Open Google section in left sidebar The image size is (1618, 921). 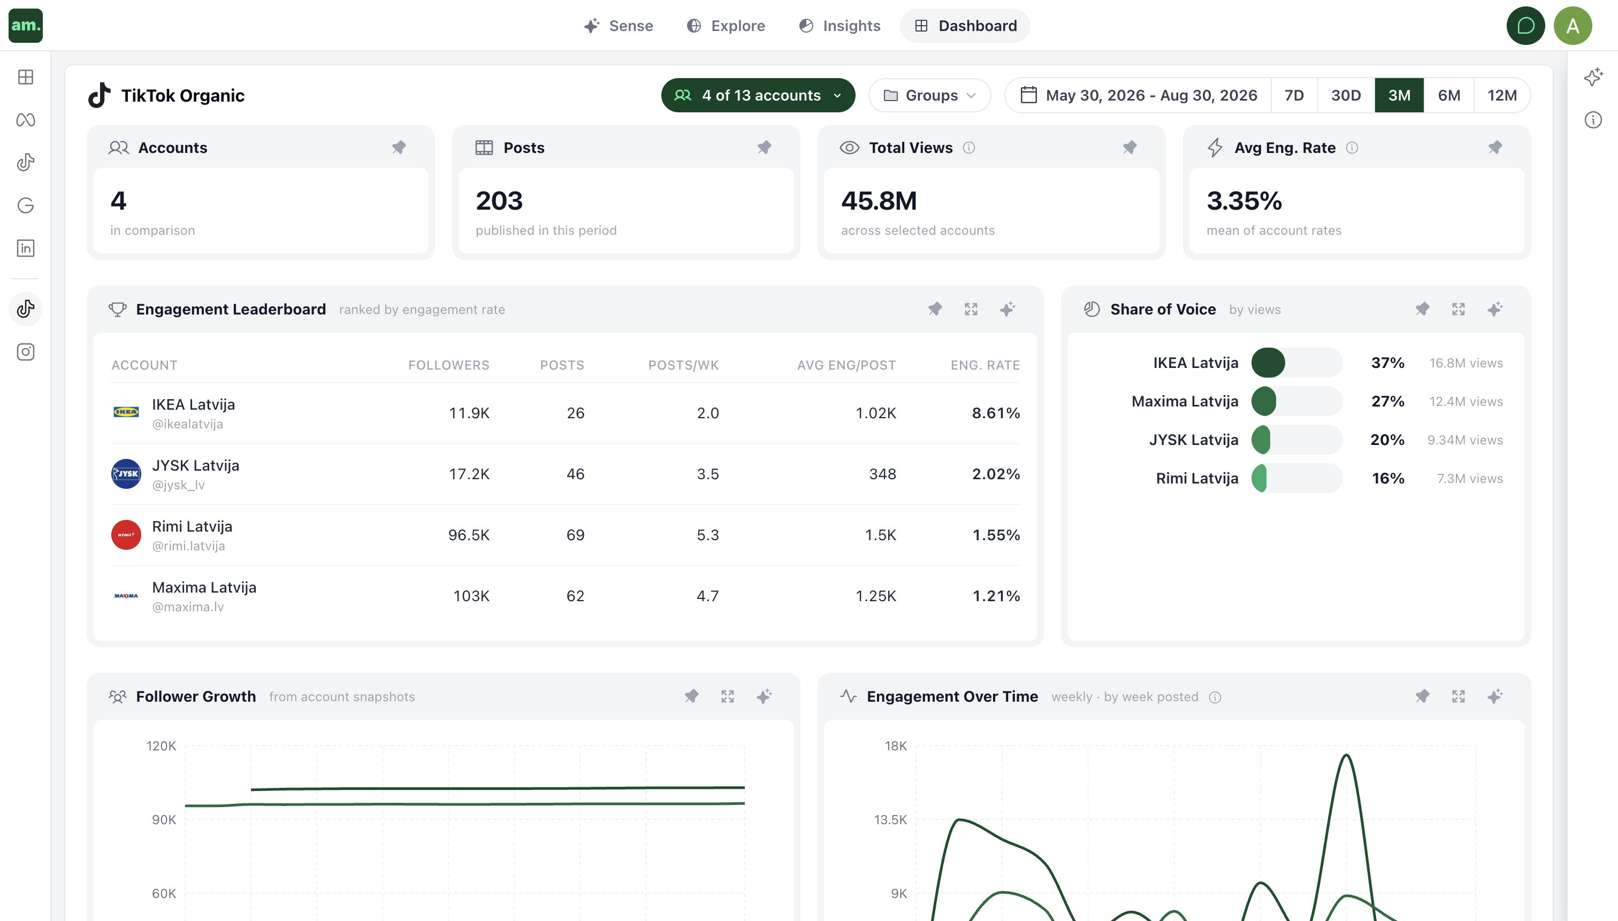(x=25, y=205)
